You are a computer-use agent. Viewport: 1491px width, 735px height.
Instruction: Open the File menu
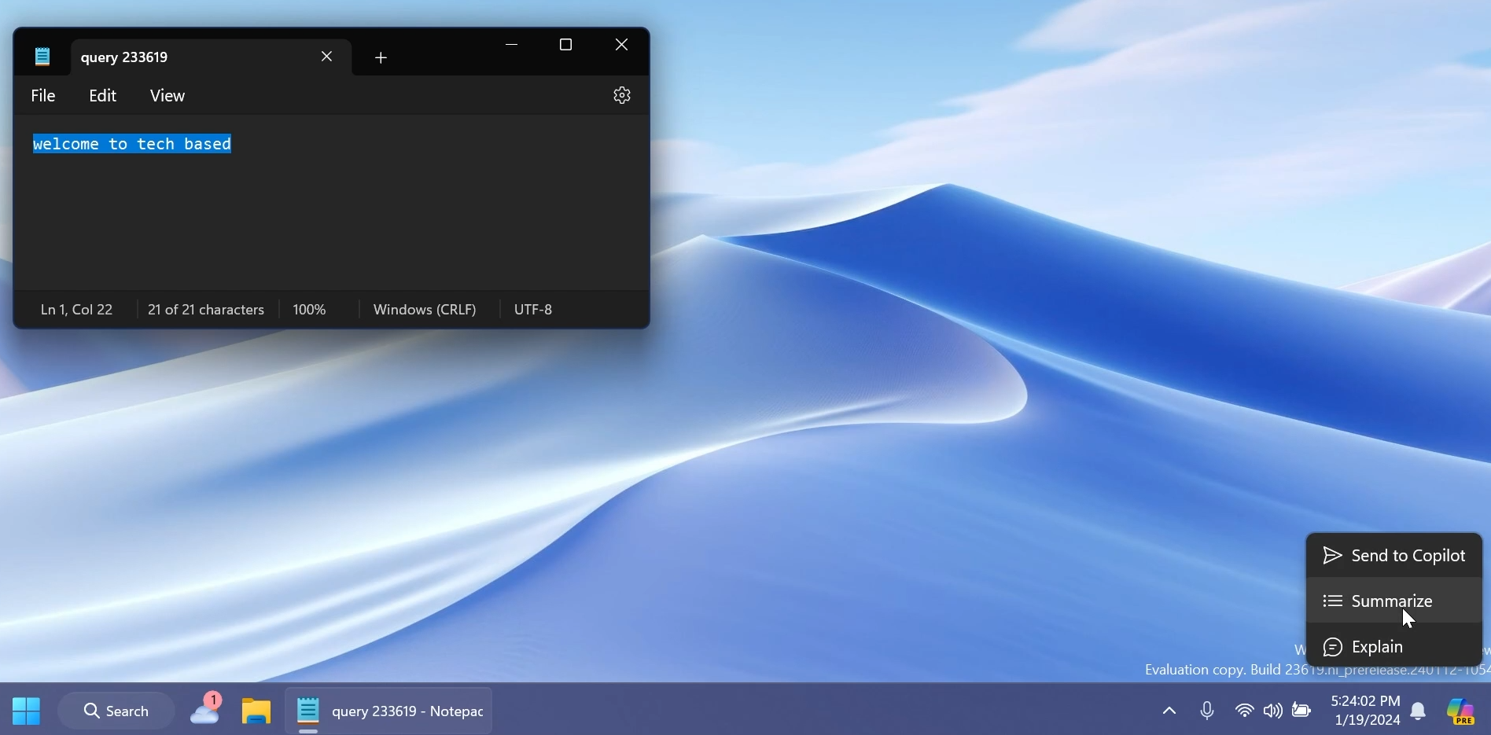click(x=43, y=95)
